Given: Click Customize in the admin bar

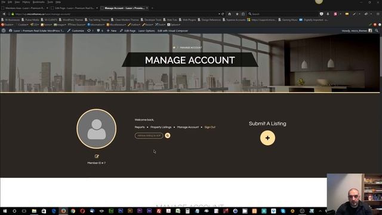Looking at the screenshot, I should 76,30.
